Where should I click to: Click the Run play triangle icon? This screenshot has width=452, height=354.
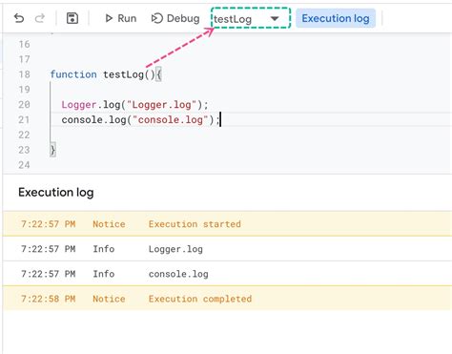[x=109, y=18]
